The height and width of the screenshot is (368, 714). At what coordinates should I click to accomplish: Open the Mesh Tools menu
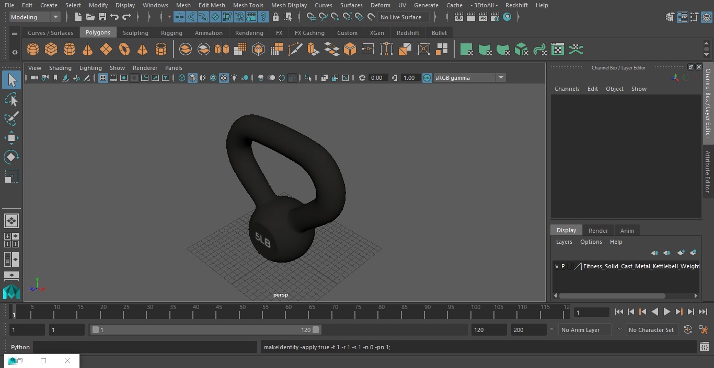click(x=248, y=5)
